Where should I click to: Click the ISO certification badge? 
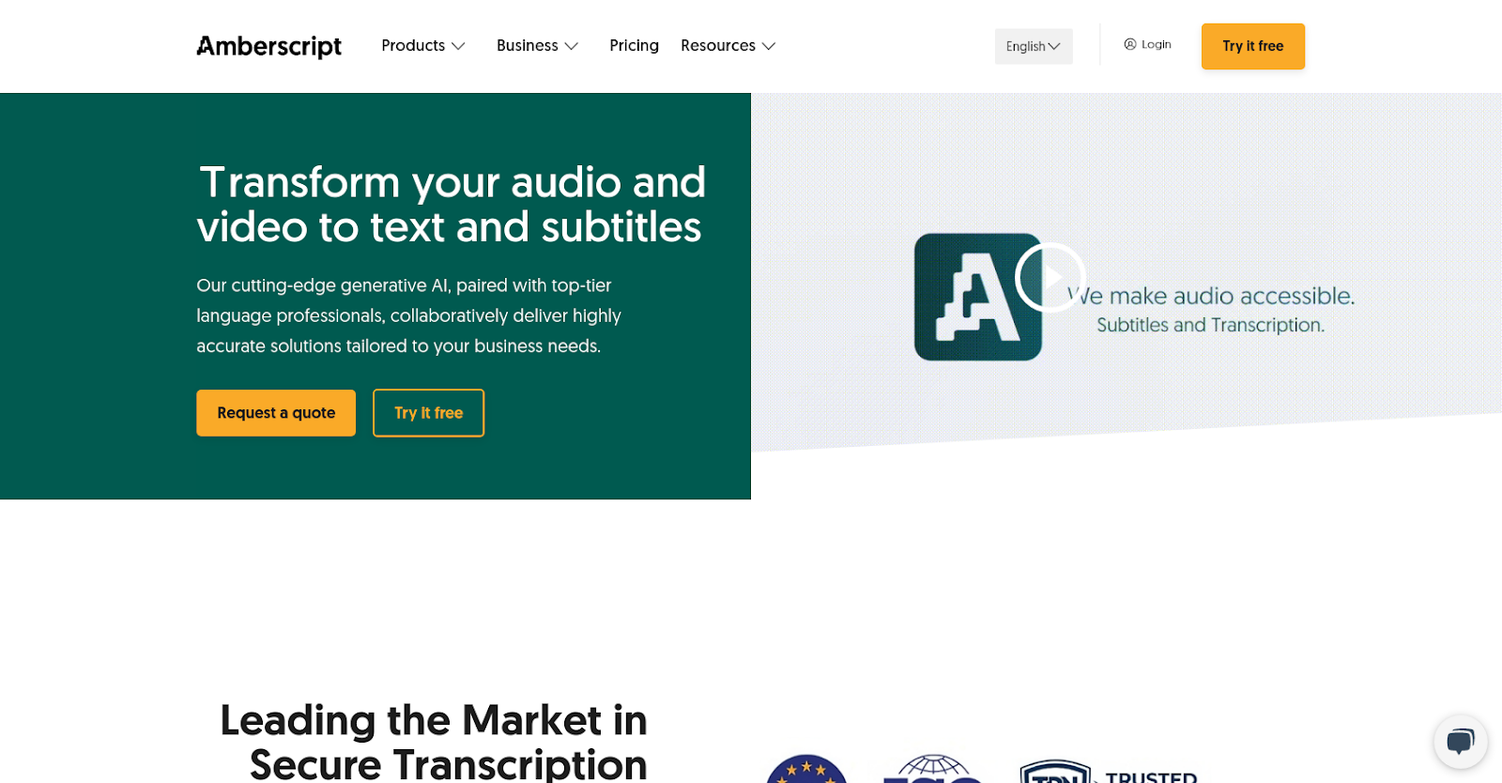933,769
